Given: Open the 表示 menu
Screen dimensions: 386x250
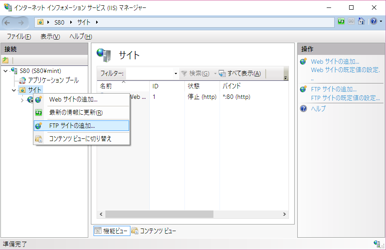Looking at the screenshot, I should tap(50, 36).
